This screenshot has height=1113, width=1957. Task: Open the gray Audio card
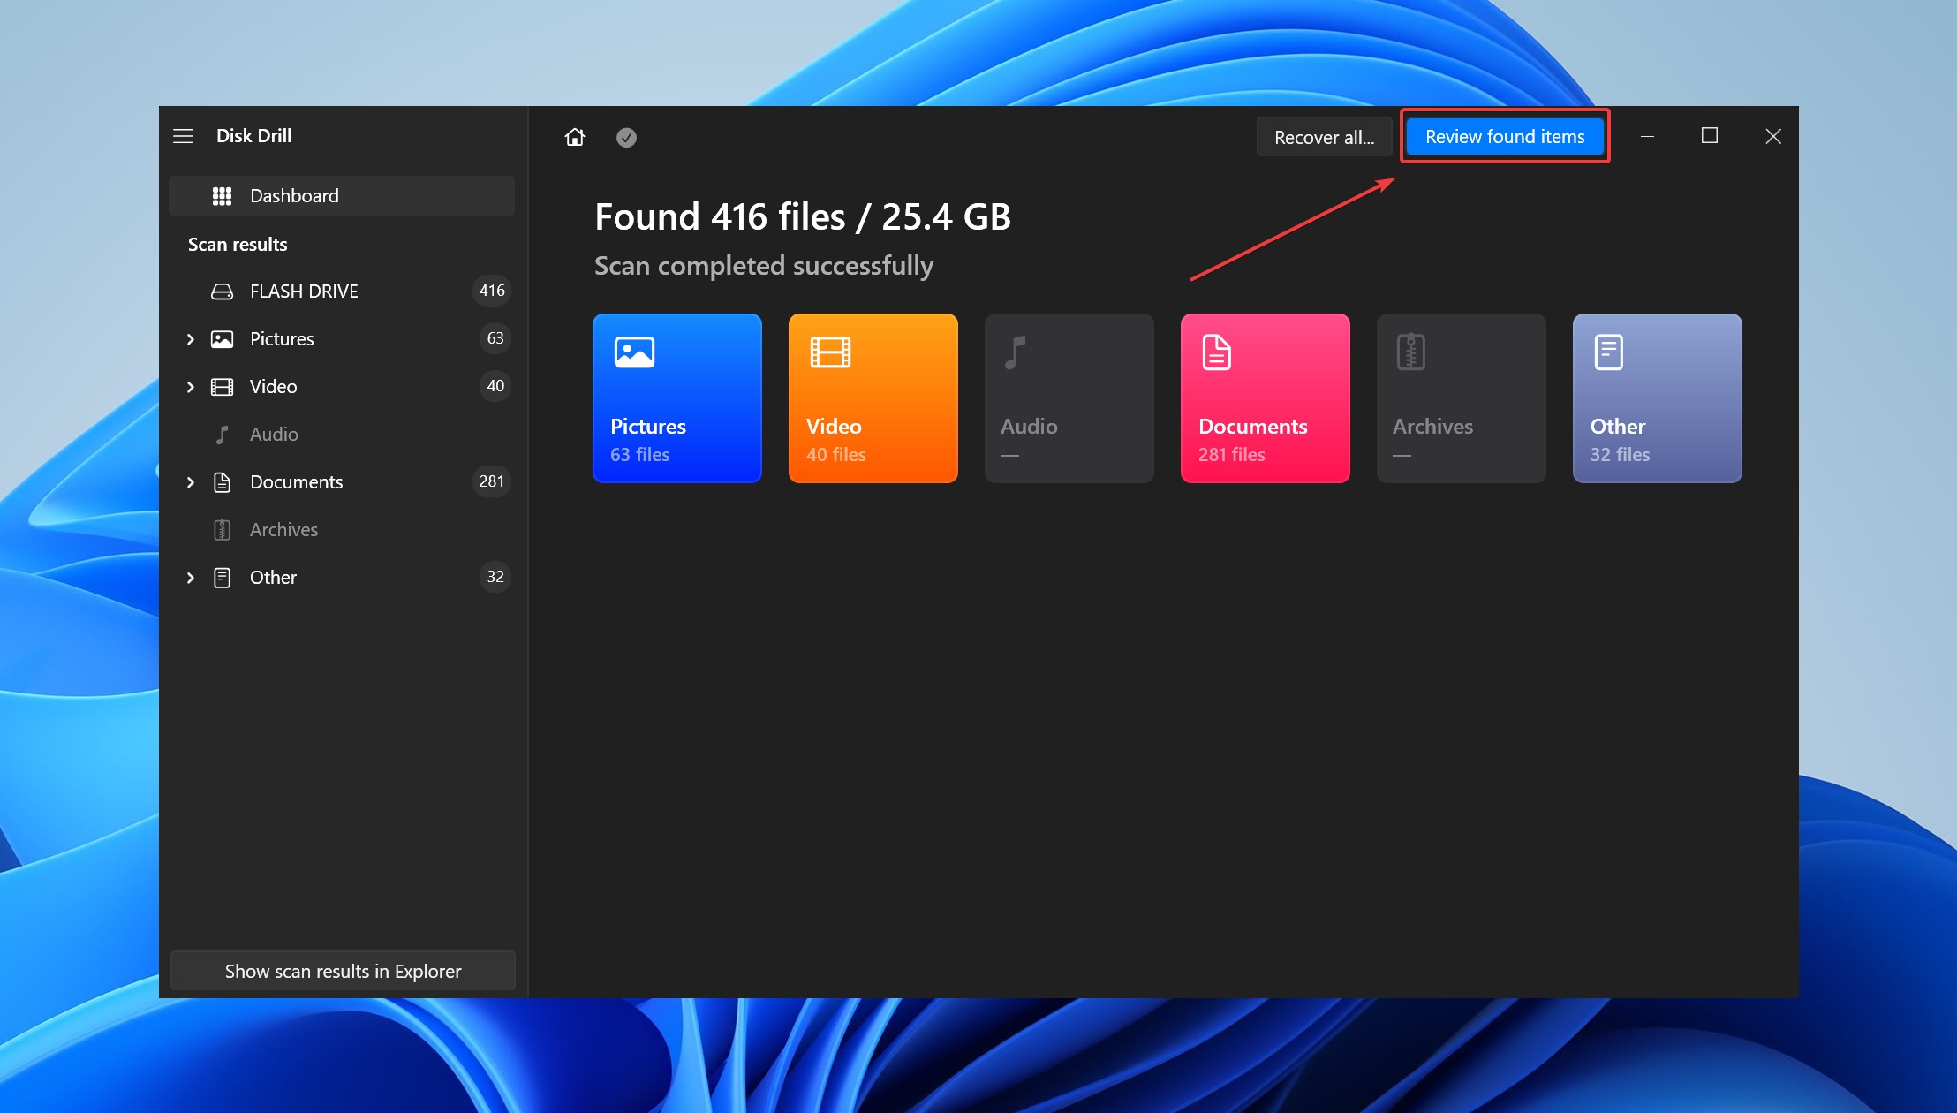point(1069,398)
